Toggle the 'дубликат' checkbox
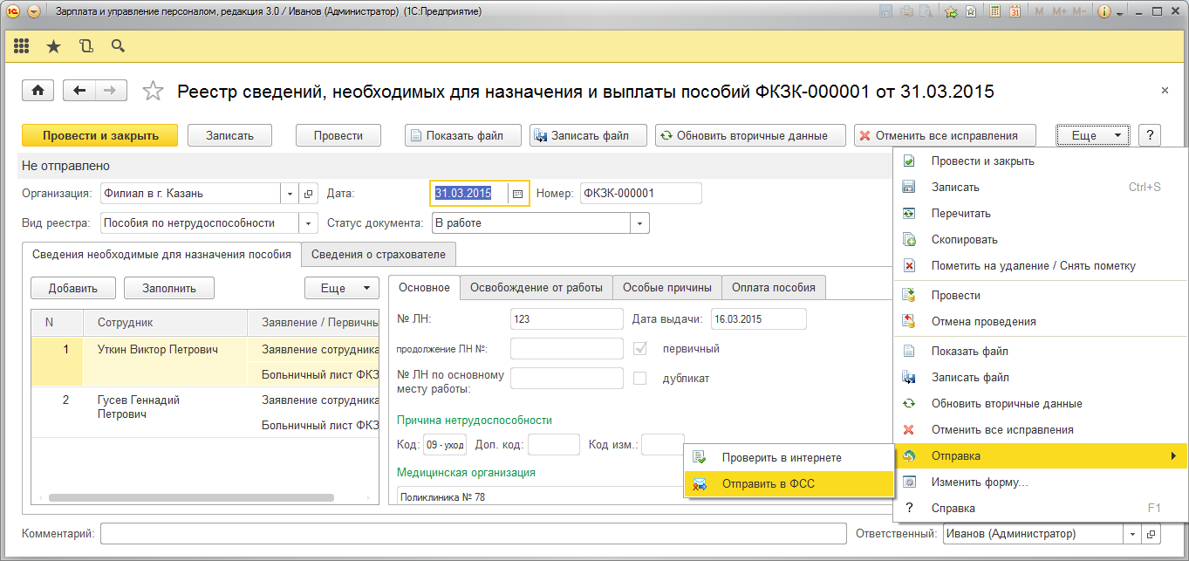 (640, 379)
